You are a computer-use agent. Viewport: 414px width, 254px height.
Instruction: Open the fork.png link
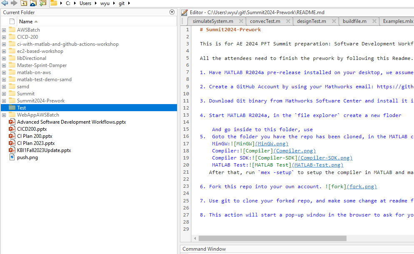pyautogui.click(x=362, y=187)
